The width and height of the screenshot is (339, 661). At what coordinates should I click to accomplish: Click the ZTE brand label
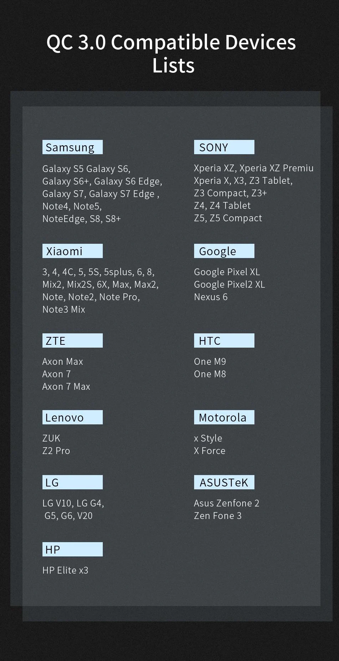point(72,341)
